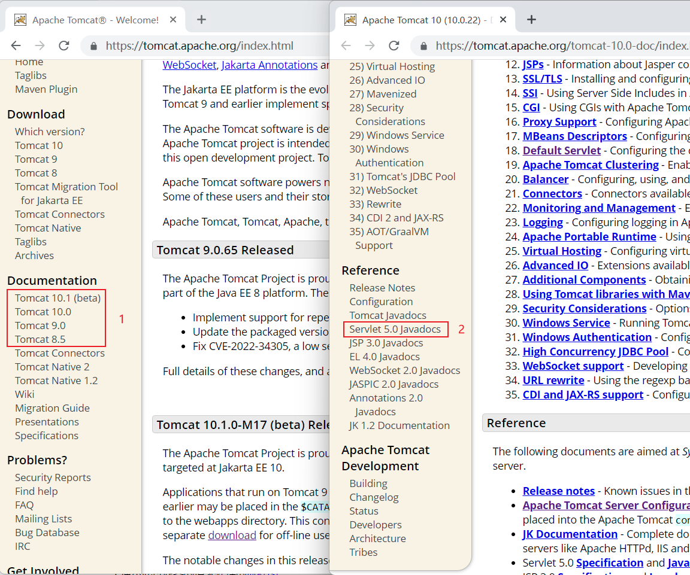Open Configuration in Reference sidebar
The width and height of the screenshot is (690, 575).
pos(381,302)
